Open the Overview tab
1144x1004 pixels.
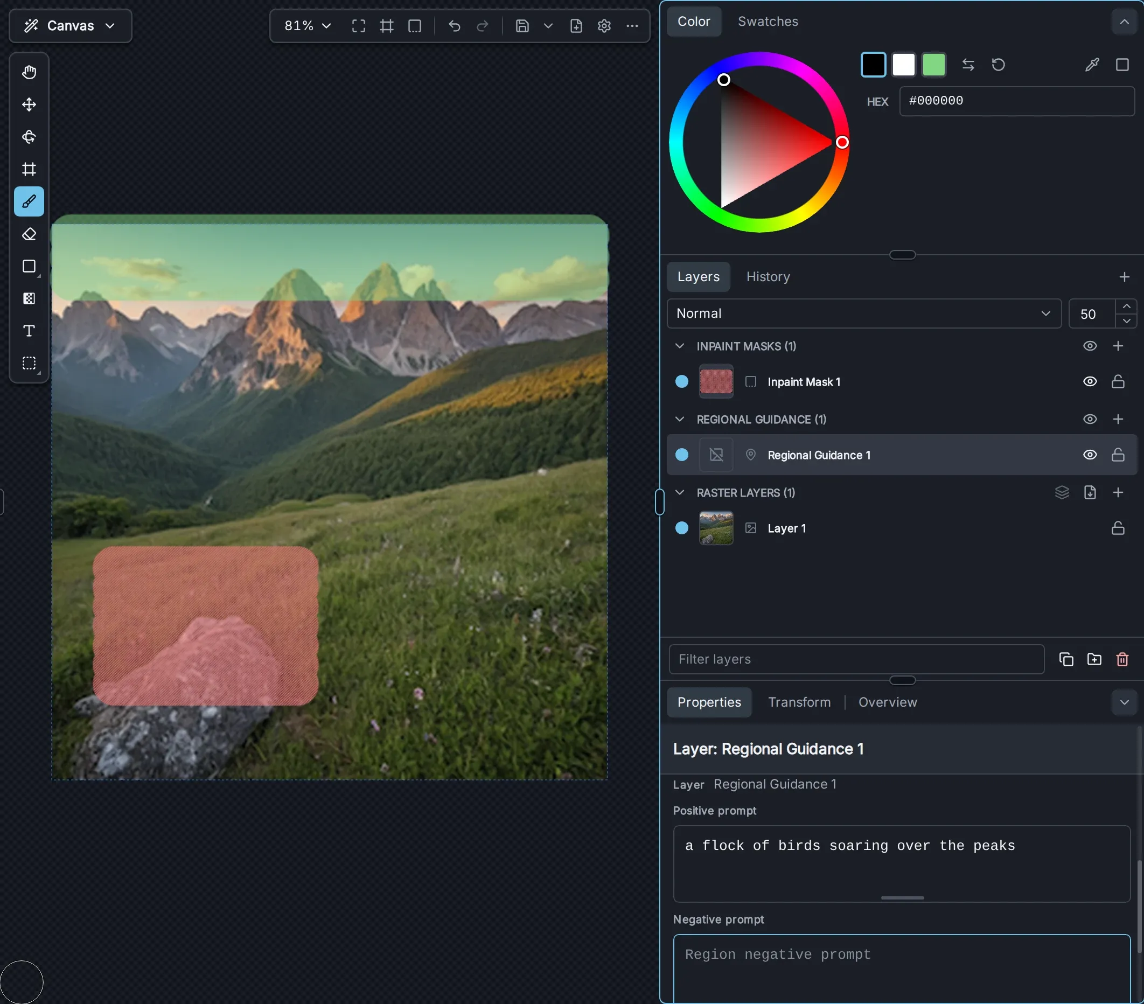click(888, 702)
